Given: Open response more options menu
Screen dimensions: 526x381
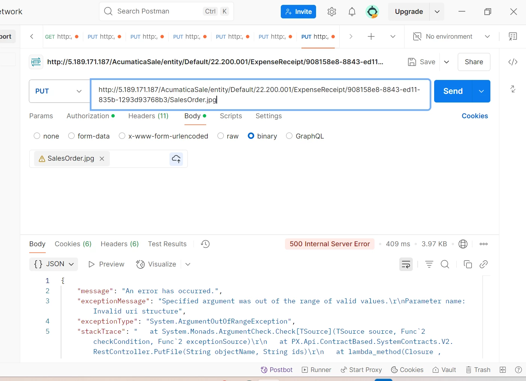Looking at the screenshot, I should pos(484,244).
